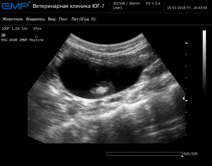Click the EMP logo in the header
Image resolution: width=212 pixels, height=166 pixels.
[15, 6]
